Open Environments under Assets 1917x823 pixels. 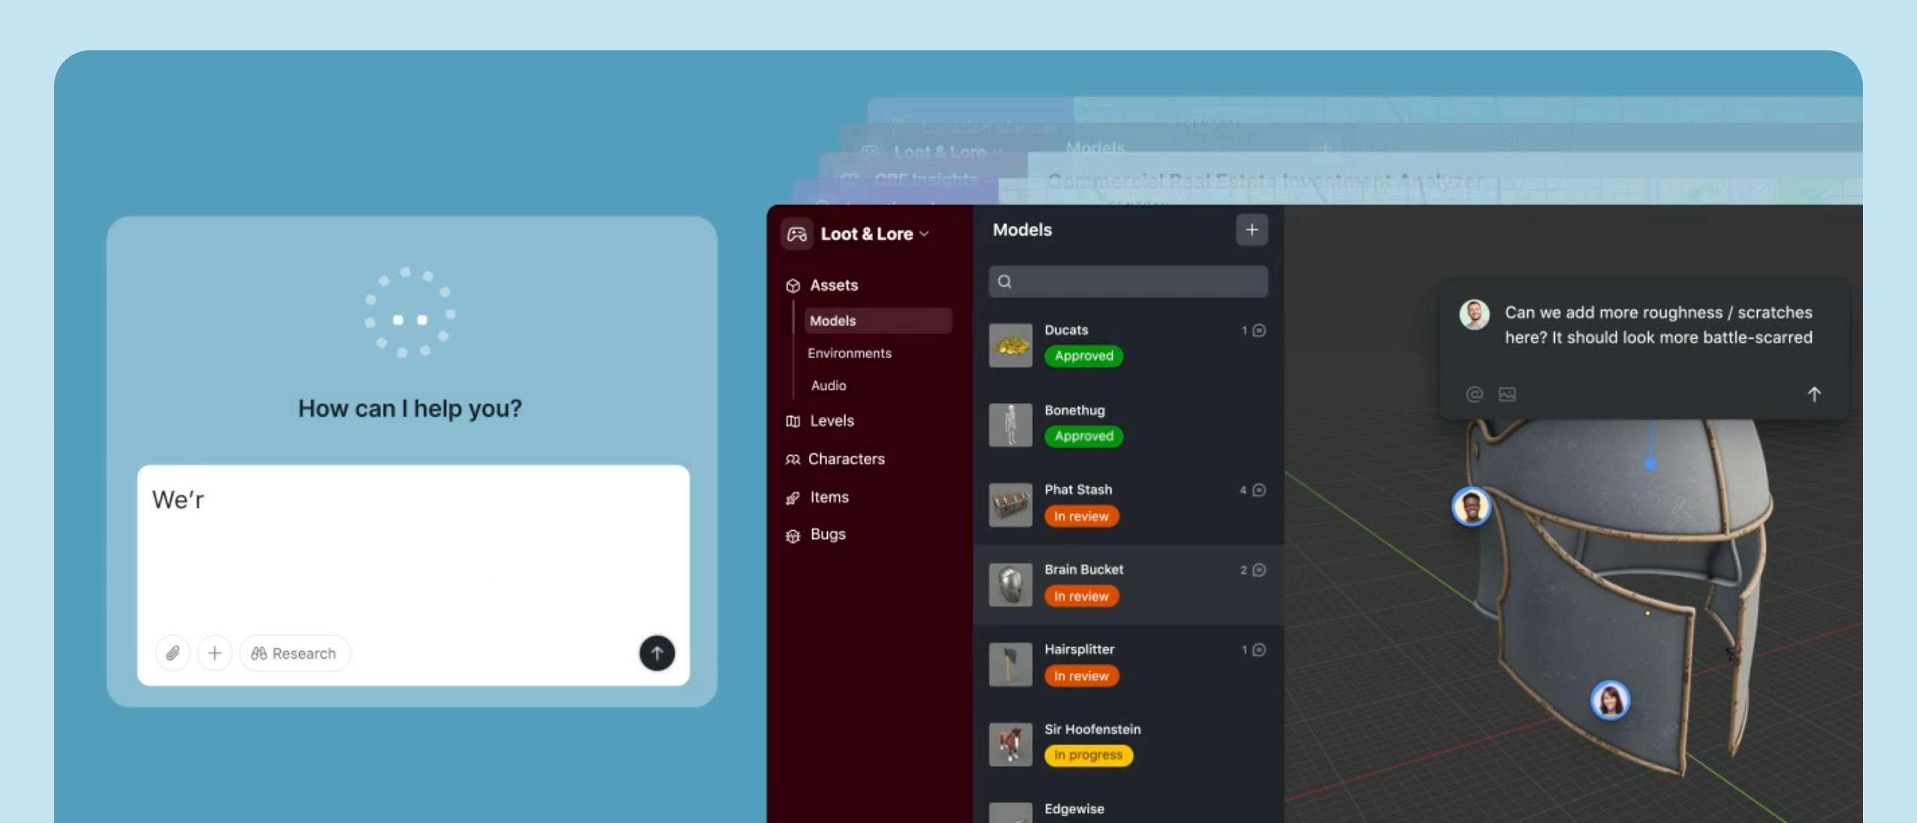[x=850, y=353]
